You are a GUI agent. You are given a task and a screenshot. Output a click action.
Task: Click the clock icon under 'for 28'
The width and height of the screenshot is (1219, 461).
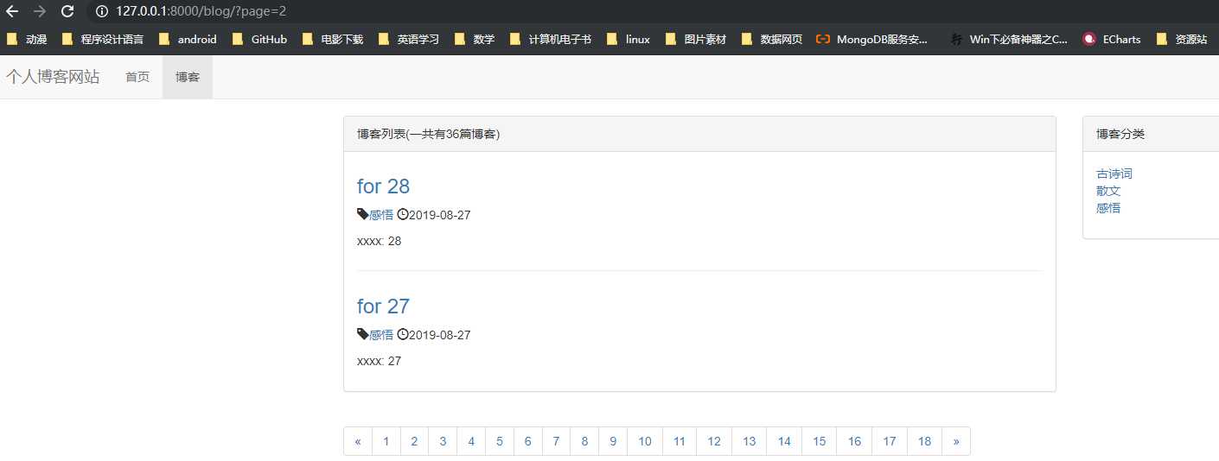[x=402, y=214]
